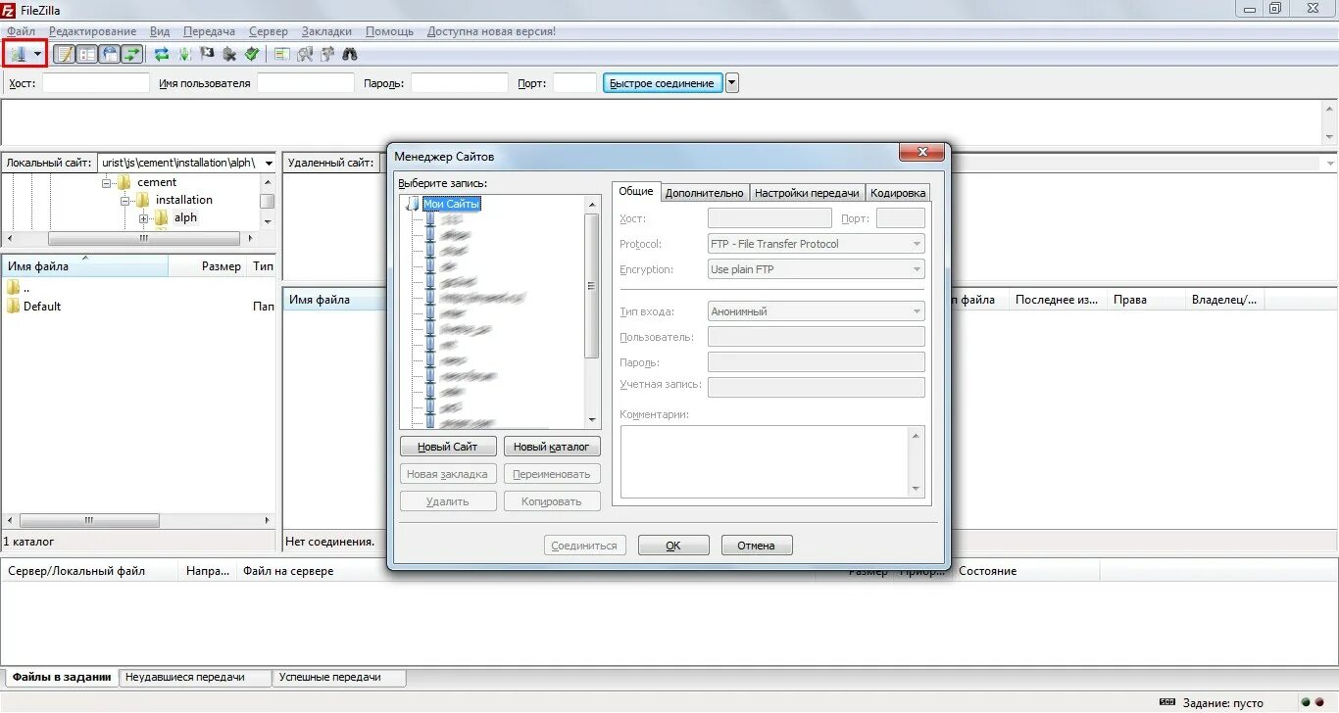Open the Вид menu

click(160, 31)
